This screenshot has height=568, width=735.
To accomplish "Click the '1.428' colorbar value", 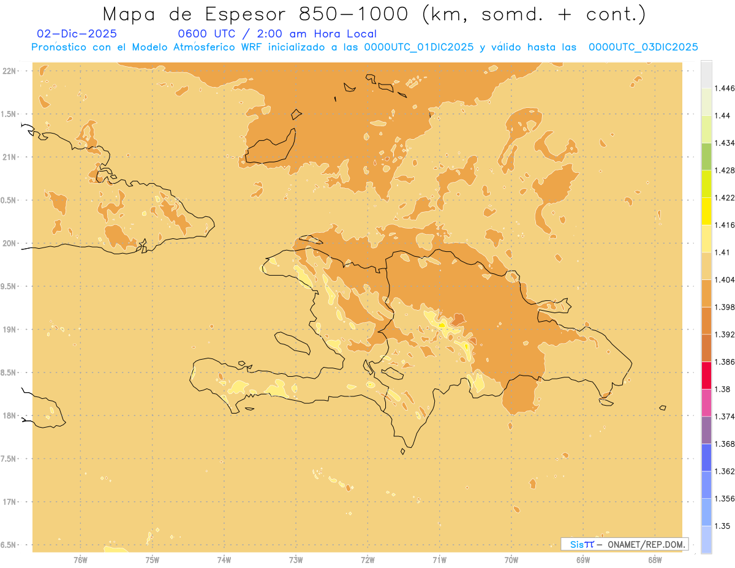I will (725, 170).
